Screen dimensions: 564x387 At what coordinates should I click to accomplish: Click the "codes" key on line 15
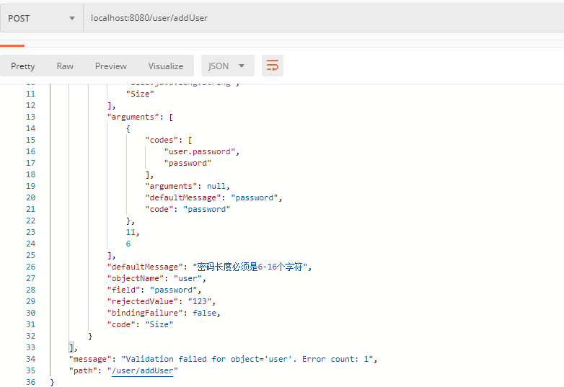pos(162,140)
